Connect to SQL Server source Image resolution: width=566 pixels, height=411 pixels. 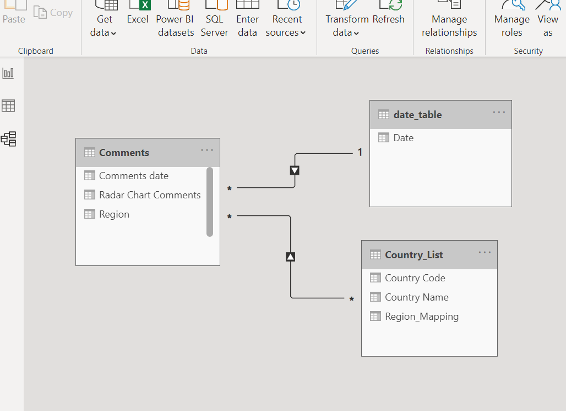(214, 20)
